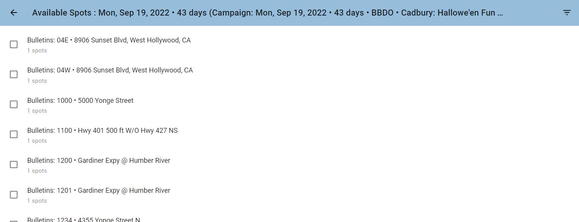This screenshot has height=222, width=579.
Task: Click Bulletins 1201 Gardiner Expy @ Humber River
Action: coord(289,195)
